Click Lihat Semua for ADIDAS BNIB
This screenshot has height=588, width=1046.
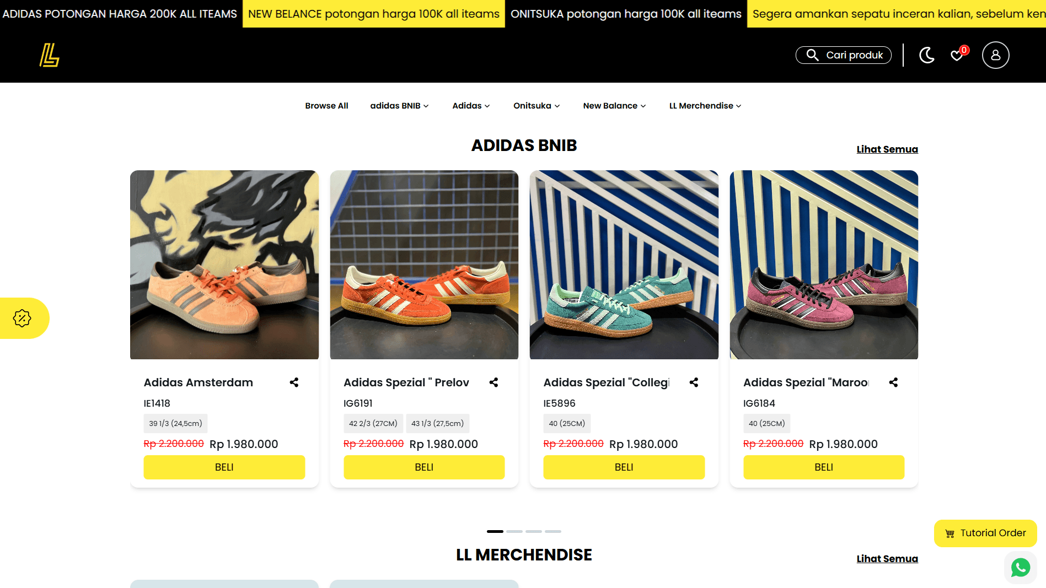coord(887,149)
